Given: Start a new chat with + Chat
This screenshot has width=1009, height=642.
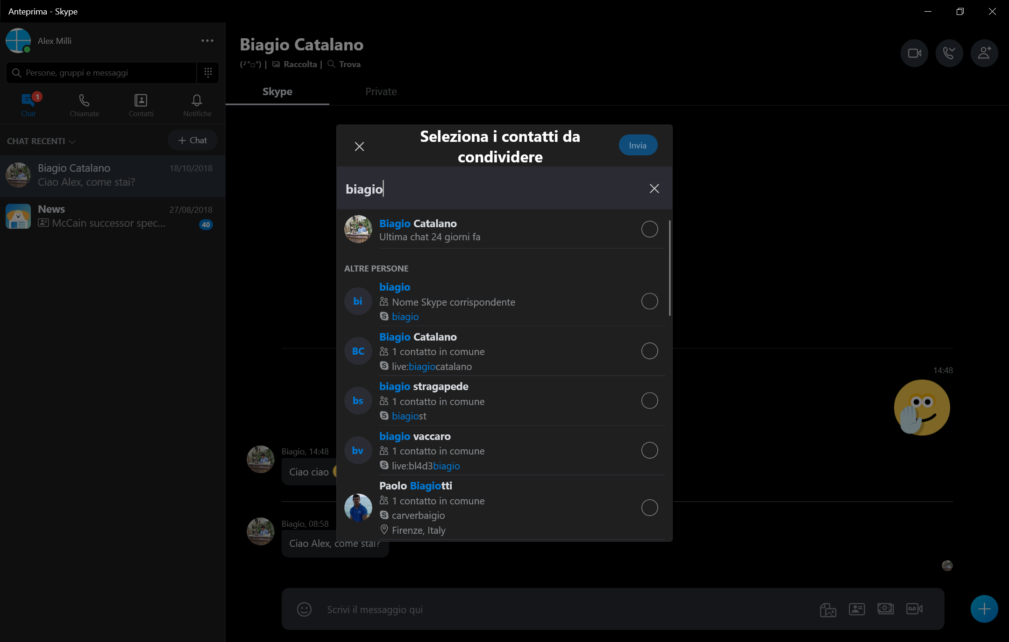Looking at the screenshot, I should [x=192, y=140].
